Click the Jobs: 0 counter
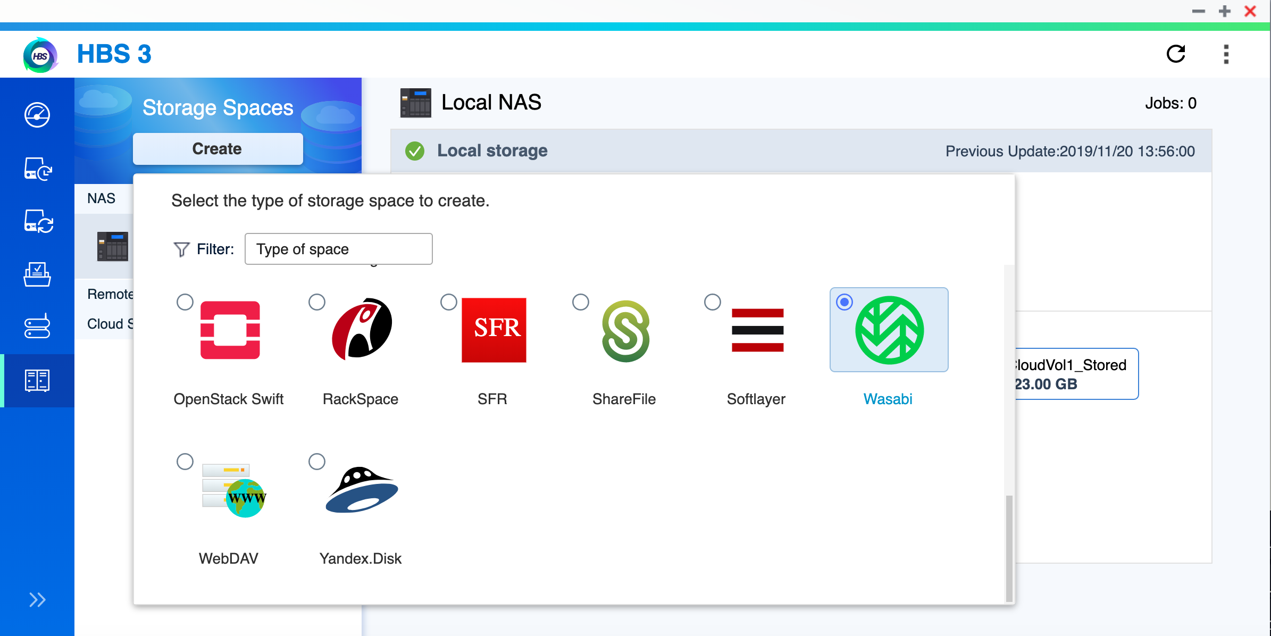This screenshot has height=636, width=1271. click(x=1171, y=103)
